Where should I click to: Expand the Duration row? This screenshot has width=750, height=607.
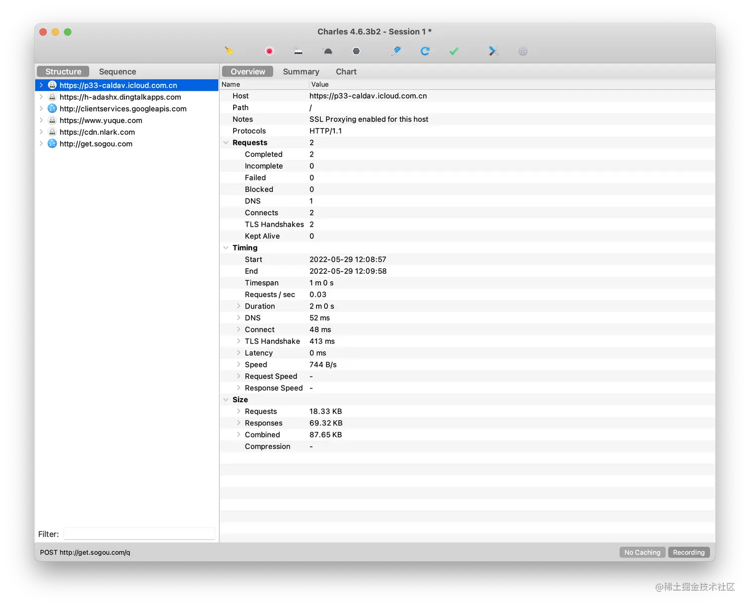(239, 306)
